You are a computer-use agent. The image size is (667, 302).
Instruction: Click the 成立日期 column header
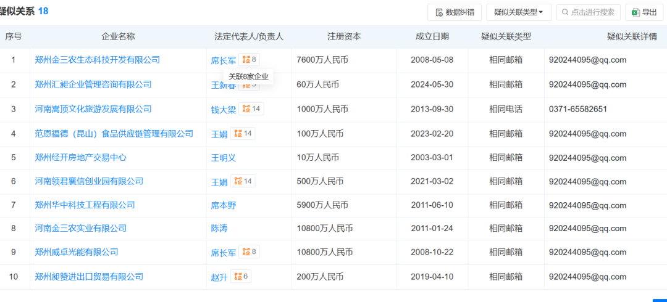pos(432,36)
